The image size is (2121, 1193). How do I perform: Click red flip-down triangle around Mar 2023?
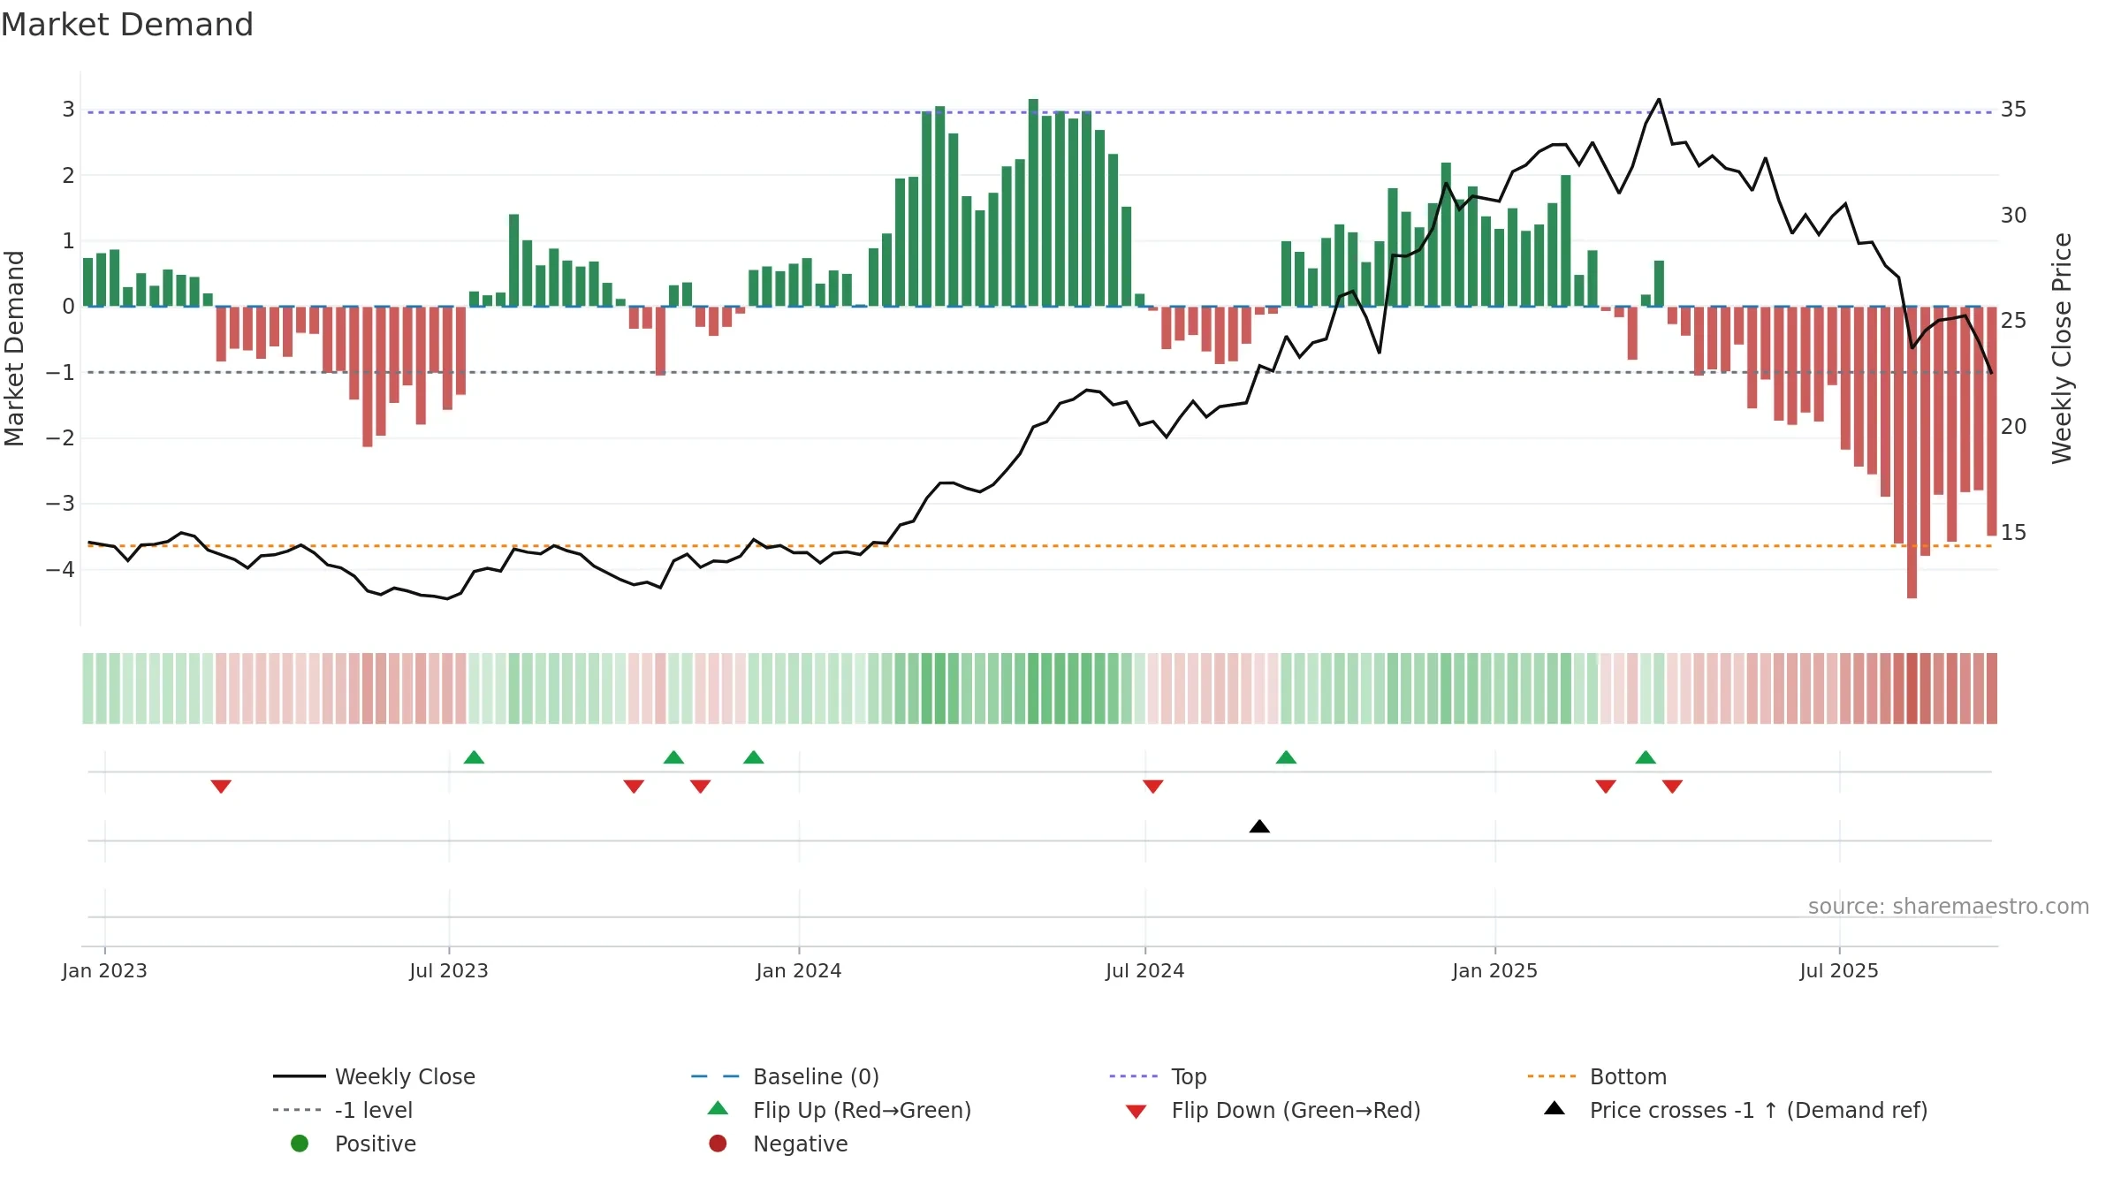click(221, 786)
